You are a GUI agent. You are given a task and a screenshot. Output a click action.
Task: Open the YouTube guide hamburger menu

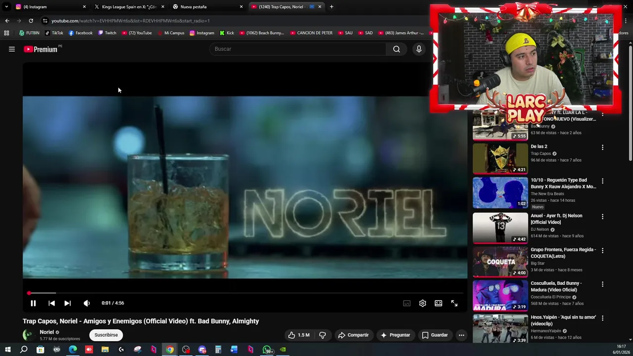point(12,49)
